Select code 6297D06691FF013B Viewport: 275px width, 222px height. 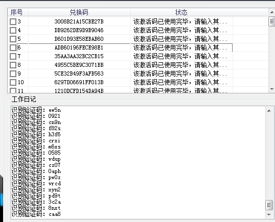point(79,82)
